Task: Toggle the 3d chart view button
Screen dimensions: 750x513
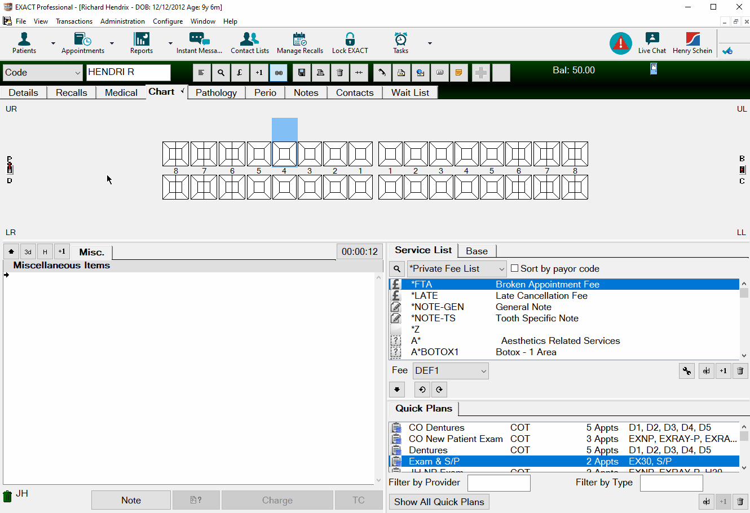Action: 28,252
